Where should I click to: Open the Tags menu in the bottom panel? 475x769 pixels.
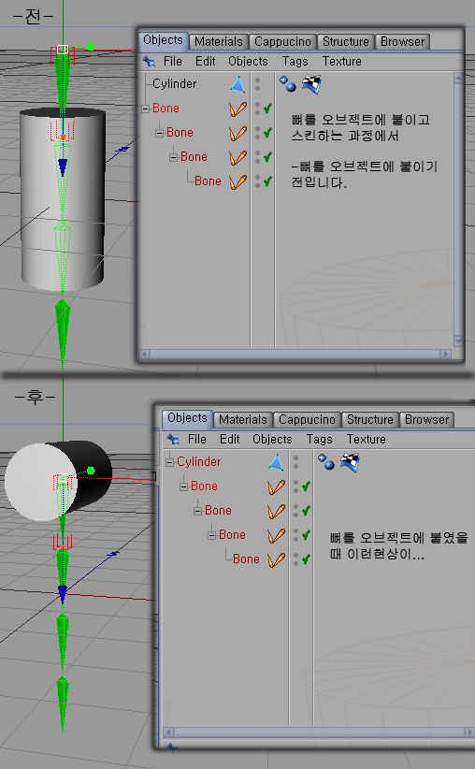(319, 439)
